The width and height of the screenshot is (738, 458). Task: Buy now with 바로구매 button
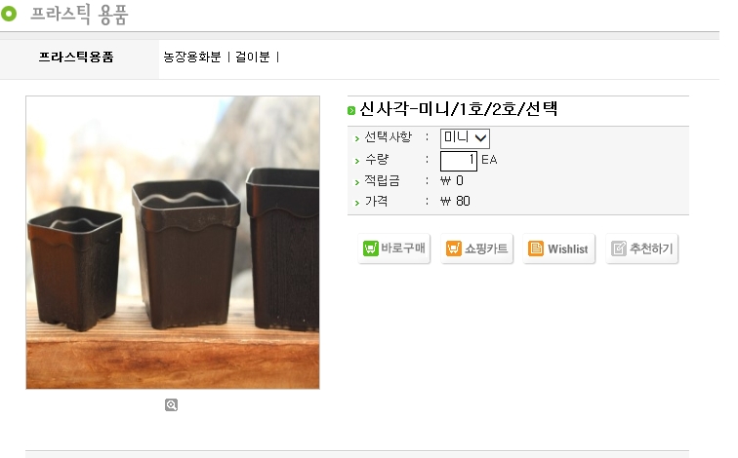click(x=394, y=248)
